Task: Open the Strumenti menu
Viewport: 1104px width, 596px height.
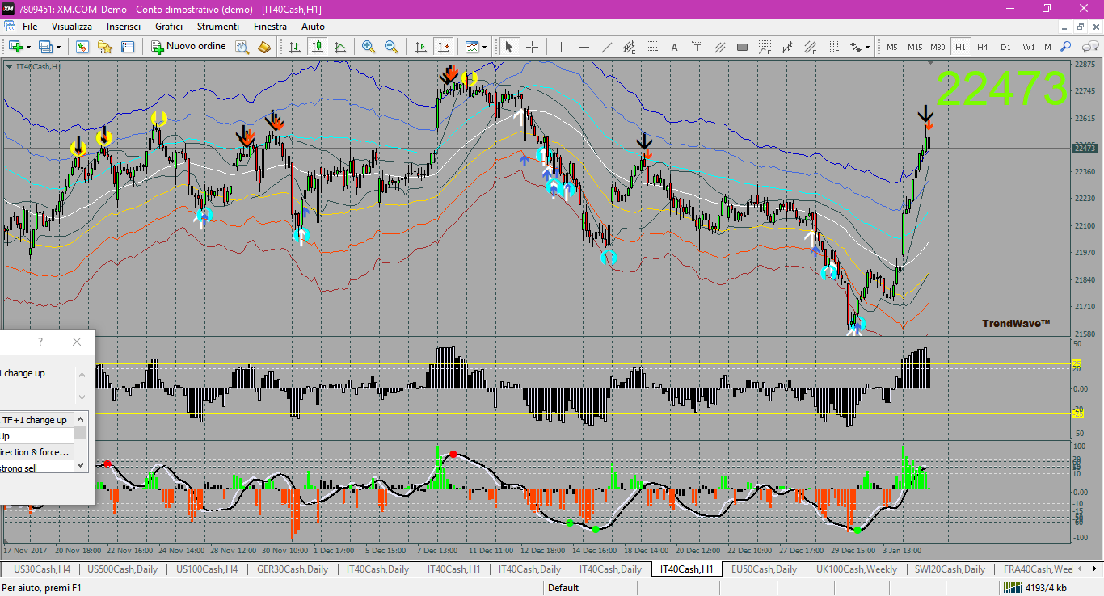Action: pos(218,27)
